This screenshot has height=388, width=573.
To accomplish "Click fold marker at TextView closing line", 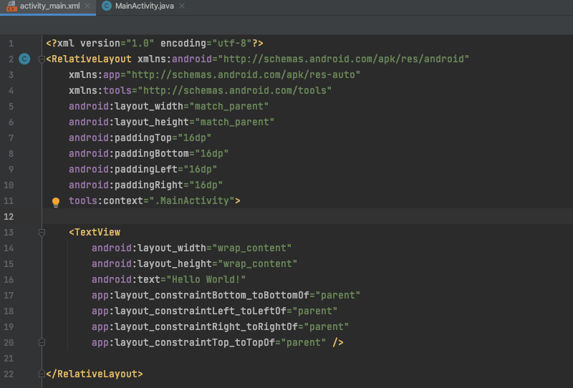I will (42, 343).
